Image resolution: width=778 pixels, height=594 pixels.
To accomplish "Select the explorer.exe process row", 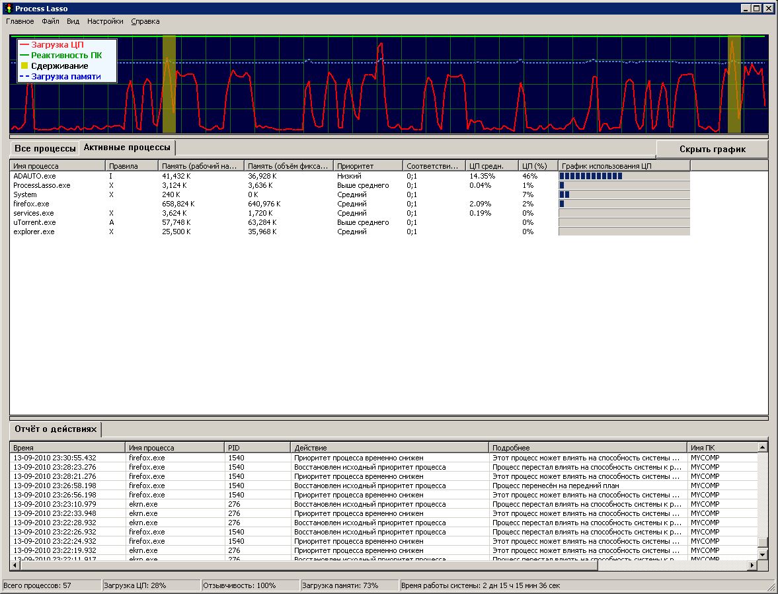I will 350,232.
